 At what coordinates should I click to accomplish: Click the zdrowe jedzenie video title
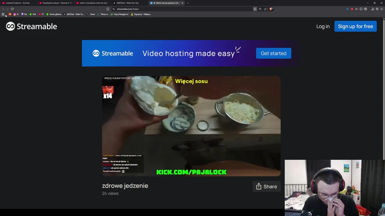coord(125,186)
